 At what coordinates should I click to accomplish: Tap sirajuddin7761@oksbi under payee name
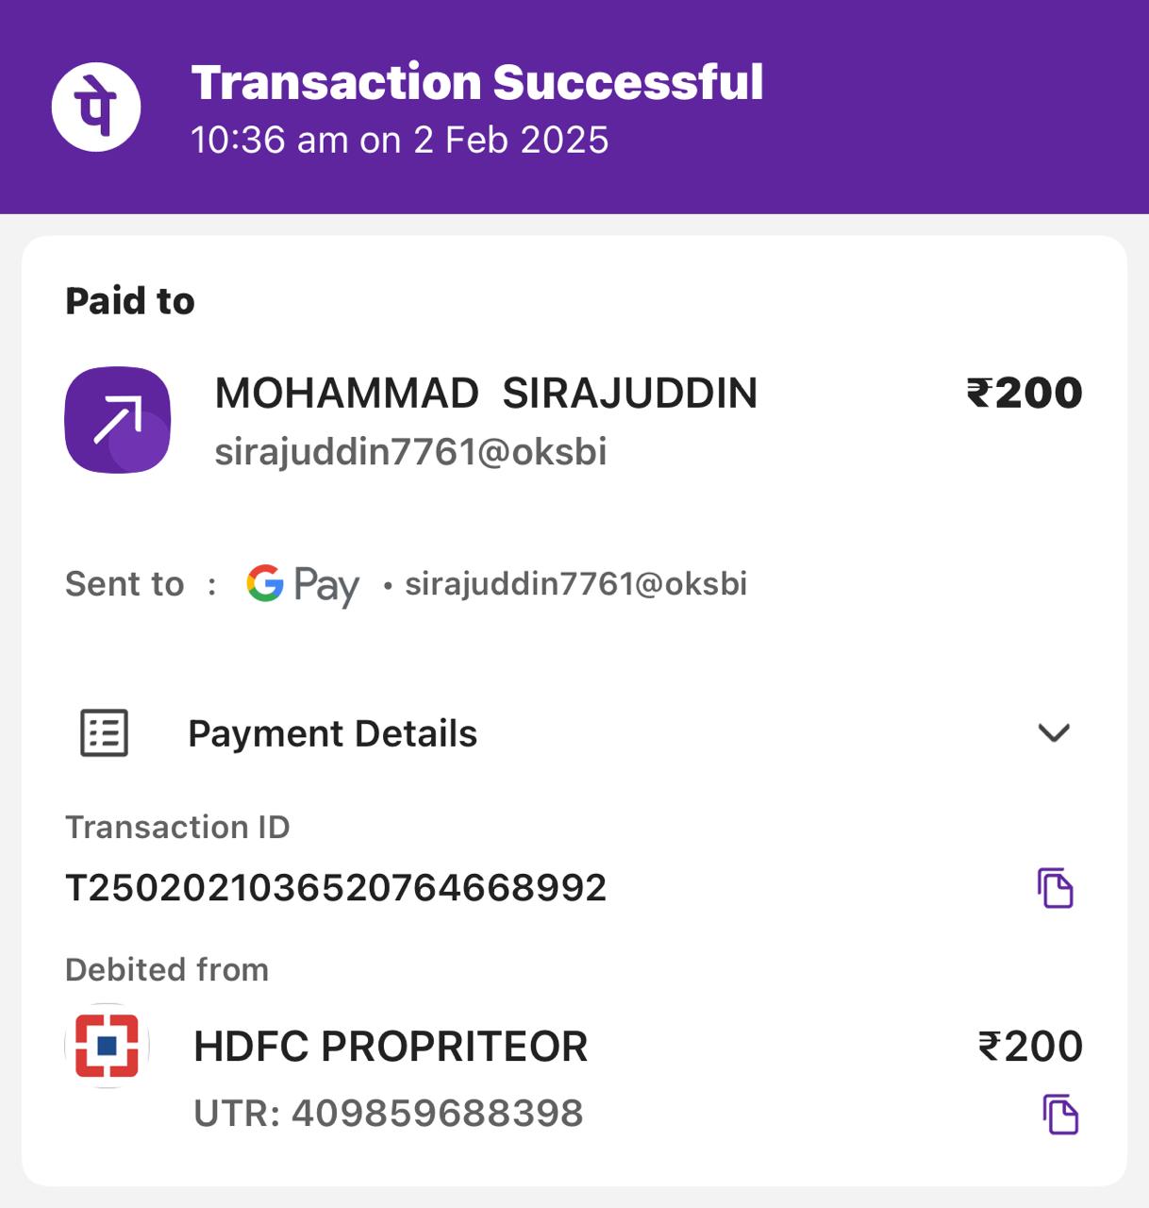pos(410,452)
